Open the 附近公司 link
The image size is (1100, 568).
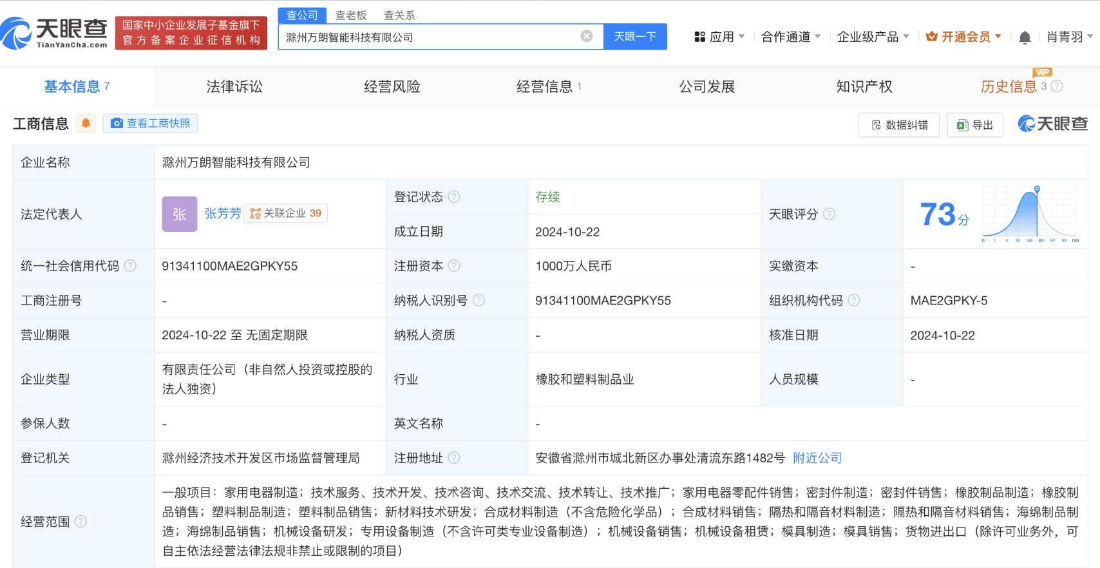[x=817, y=458]
